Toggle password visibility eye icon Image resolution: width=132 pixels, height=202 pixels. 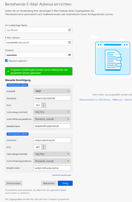click(69, 55)
